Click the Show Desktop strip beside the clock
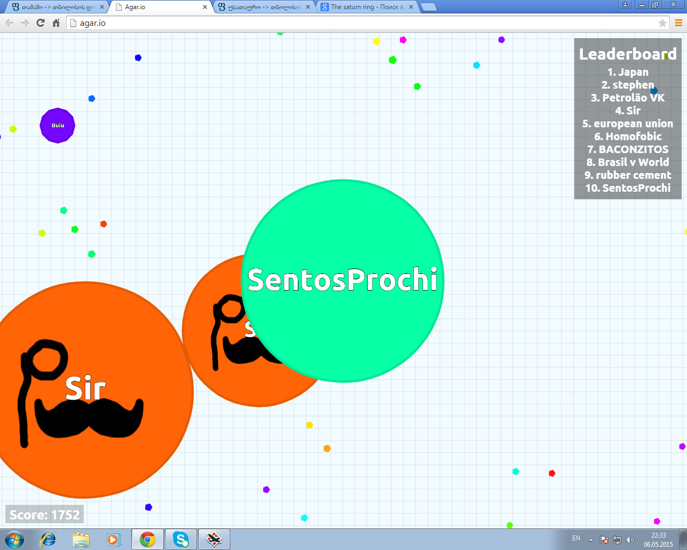The height and width of the screenshot is (550, 687). [683, 539]
